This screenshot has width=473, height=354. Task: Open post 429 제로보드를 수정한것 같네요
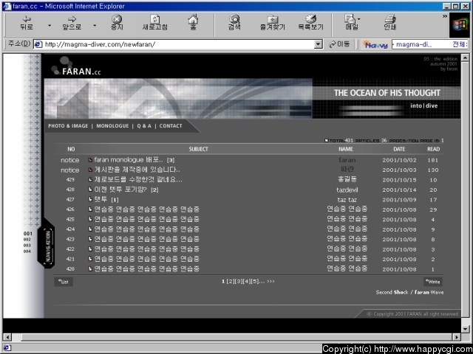click(138, 180)
